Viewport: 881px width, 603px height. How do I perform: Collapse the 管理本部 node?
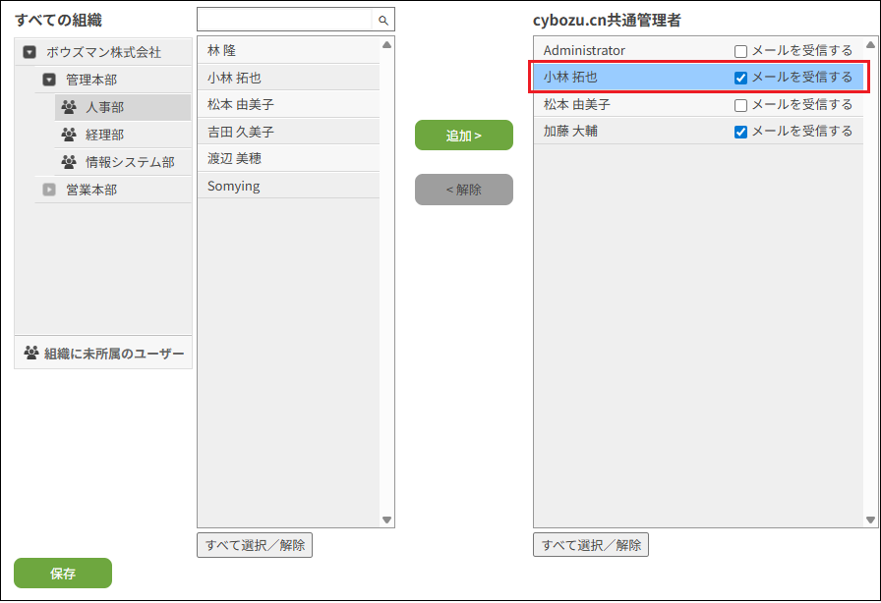[x=49, y=80]
